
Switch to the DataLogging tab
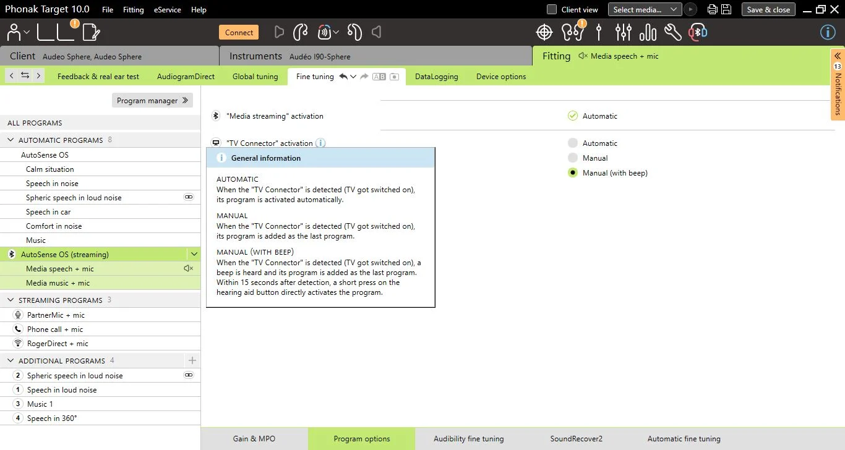click(x=437, y=77)
